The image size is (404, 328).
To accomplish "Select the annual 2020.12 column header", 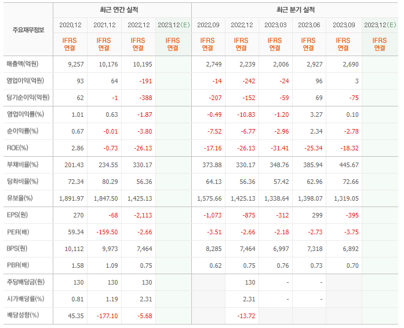I will (x=70, y=25).
